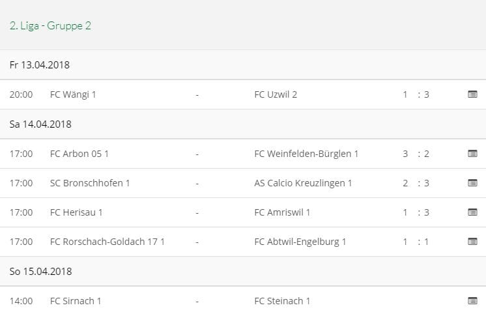This screenshot has height=314, width=486.
Task: Select FC Rorschach-Goldach 17 1 team
Action: 107,242
